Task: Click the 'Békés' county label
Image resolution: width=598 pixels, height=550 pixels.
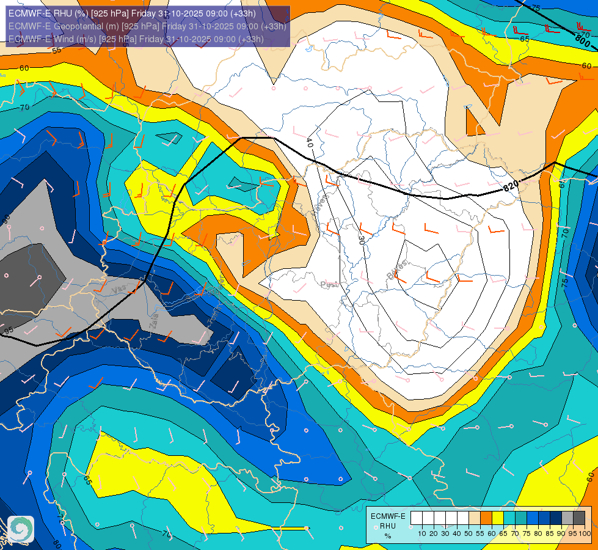Action: pyautogui.click(x=397, y=269)
